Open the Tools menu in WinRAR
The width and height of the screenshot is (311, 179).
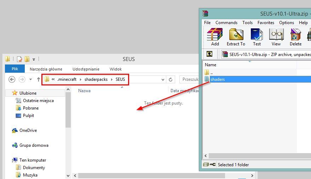click(248, 23)
